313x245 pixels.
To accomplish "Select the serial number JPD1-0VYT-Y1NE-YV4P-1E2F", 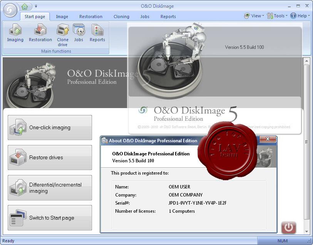I will (198, 203).
